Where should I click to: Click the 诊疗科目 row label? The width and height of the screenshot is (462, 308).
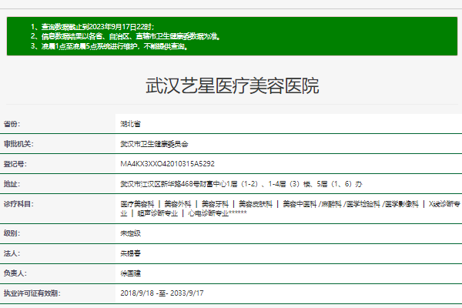pos(20,204)
